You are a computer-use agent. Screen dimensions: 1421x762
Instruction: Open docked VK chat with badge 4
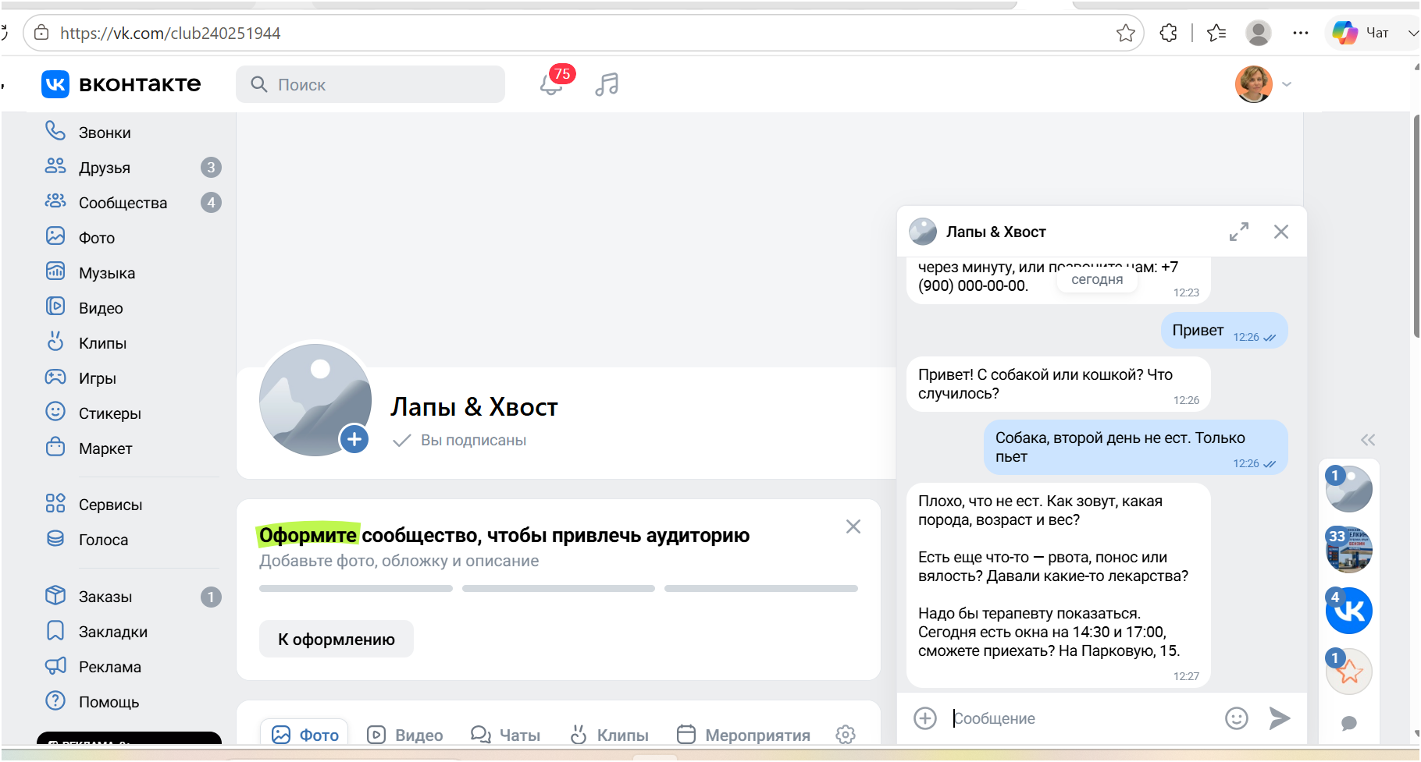coord(1349,611)
